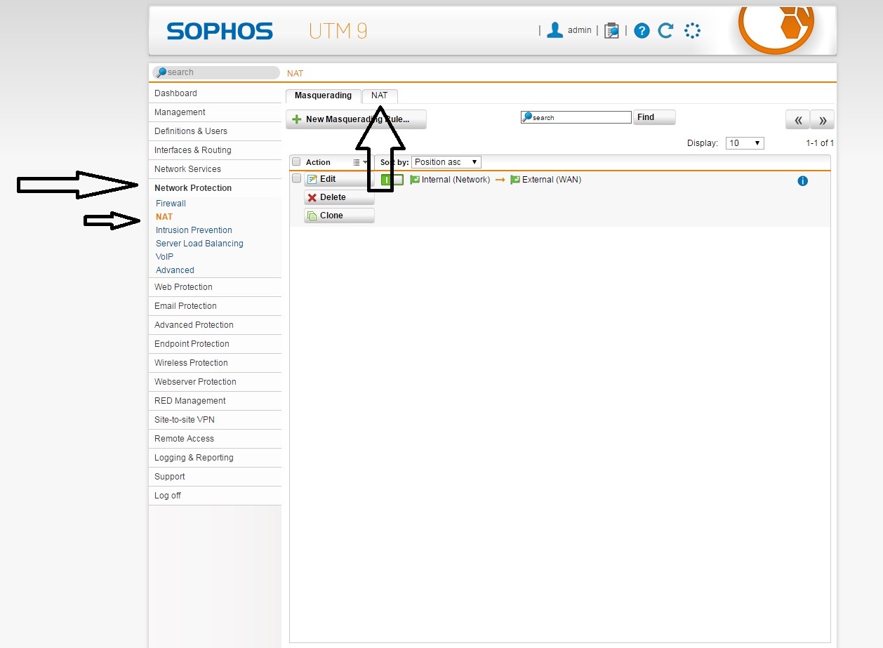
Task: Open Logging & Reporting menu
Action: click(x=215, y=458)
